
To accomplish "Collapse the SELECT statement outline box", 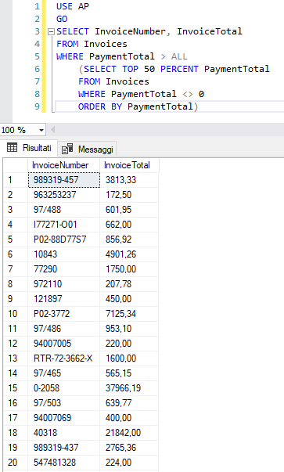I will tap(52, 31).
